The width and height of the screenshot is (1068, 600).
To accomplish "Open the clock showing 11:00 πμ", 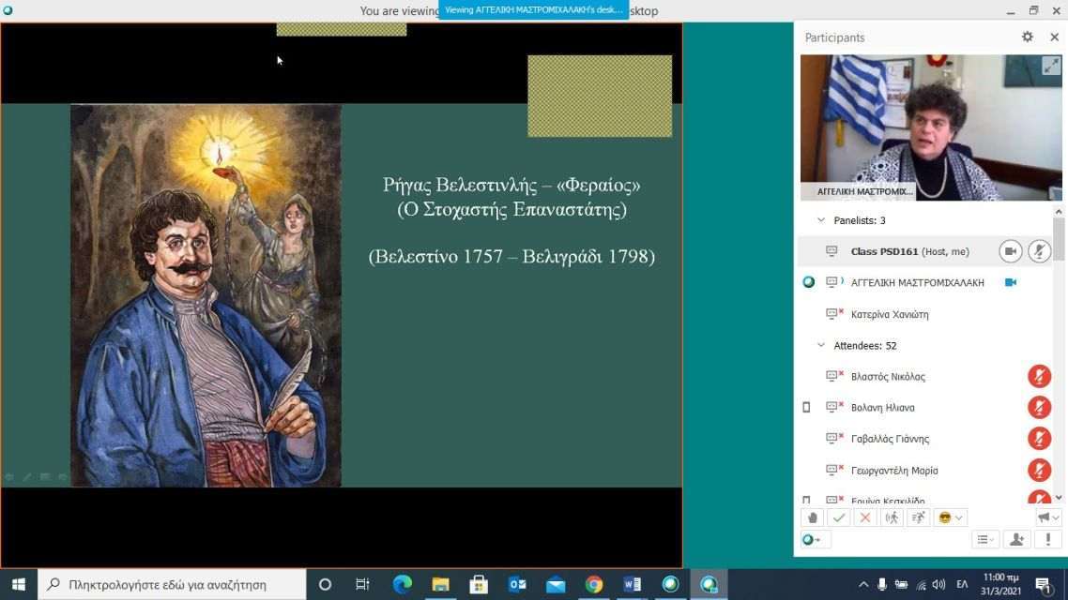I will pos(1001,584).
